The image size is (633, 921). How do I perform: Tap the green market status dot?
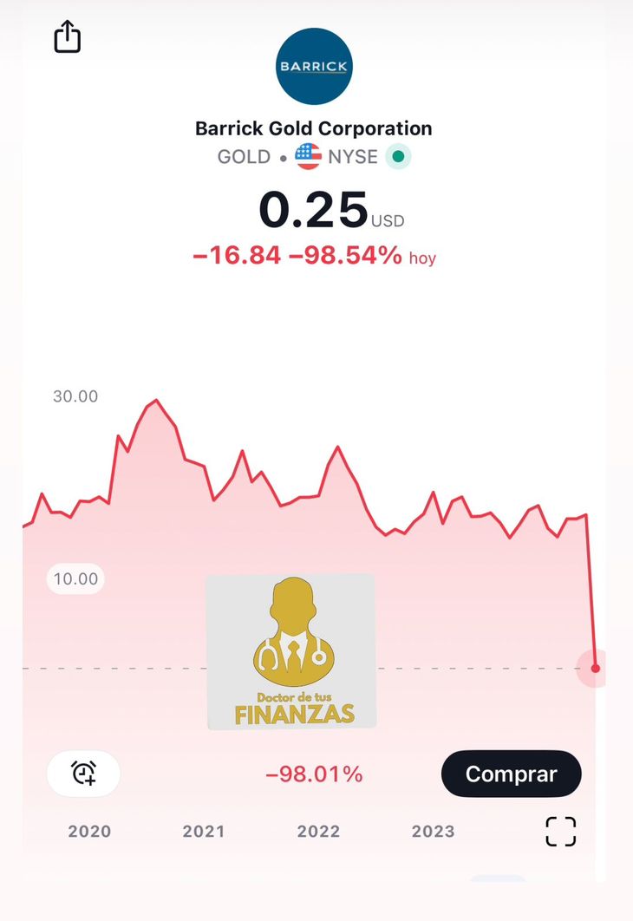click(x=398, y=157)
